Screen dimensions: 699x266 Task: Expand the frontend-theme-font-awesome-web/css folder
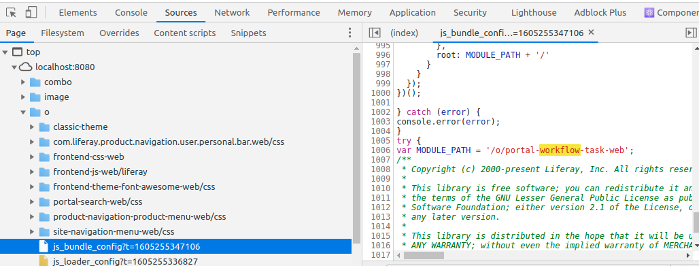pyautogui.click(x=32, y=186)
